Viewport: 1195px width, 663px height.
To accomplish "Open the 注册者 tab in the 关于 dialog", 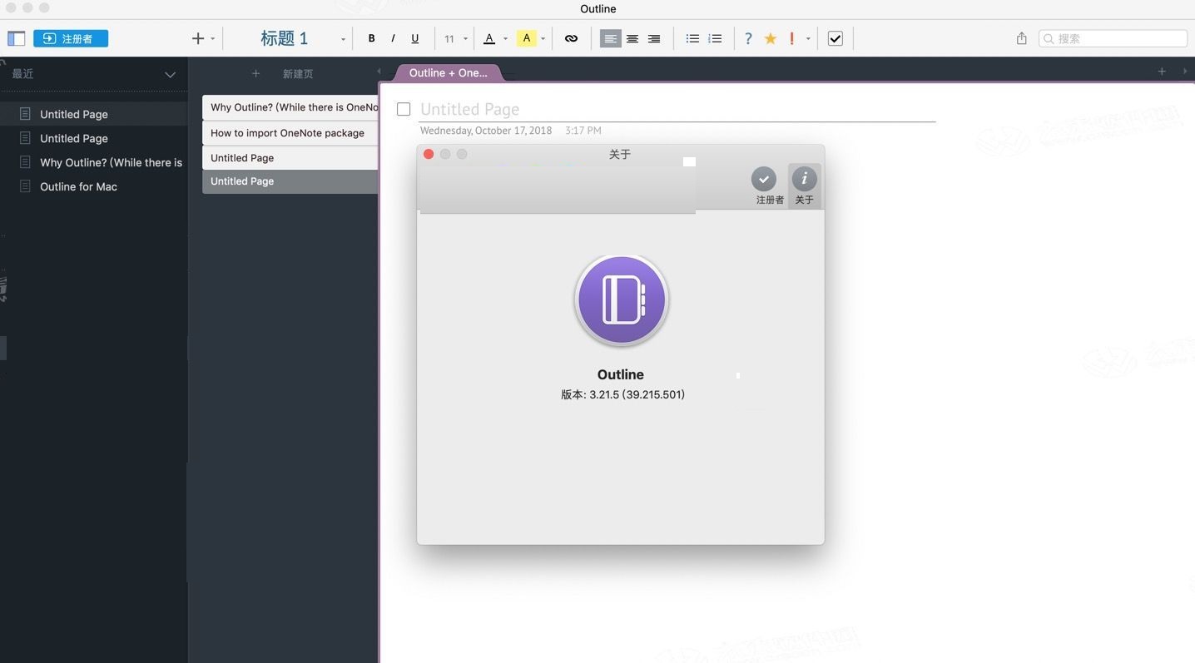I will coord(769,186).
